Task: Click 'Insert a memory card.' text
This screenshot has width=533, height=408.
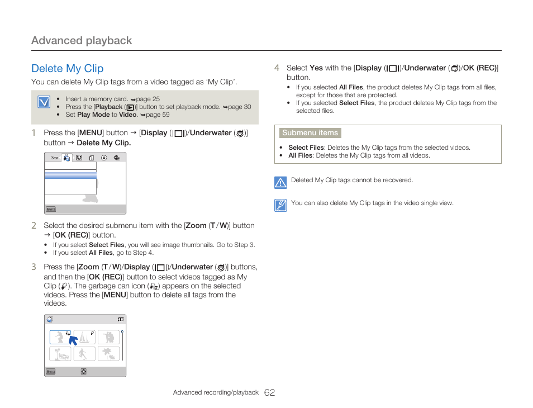Action: (97, 99)
